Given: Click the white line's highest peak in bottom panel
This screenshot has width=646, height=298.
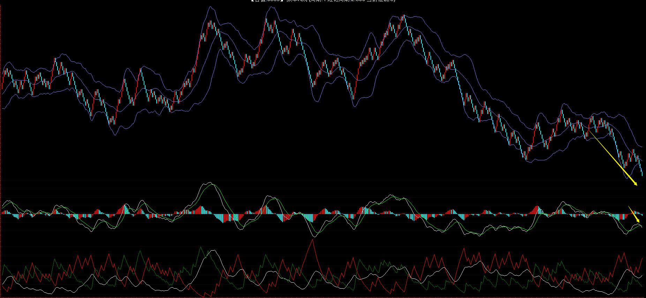Looking at the screenshot, I should pos(213,250).
